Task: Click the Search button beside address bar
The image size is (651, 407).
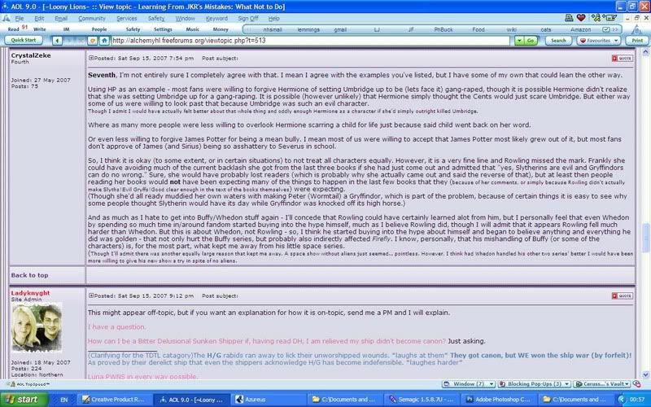Action: pyautogui.click(x=557, y=39)
